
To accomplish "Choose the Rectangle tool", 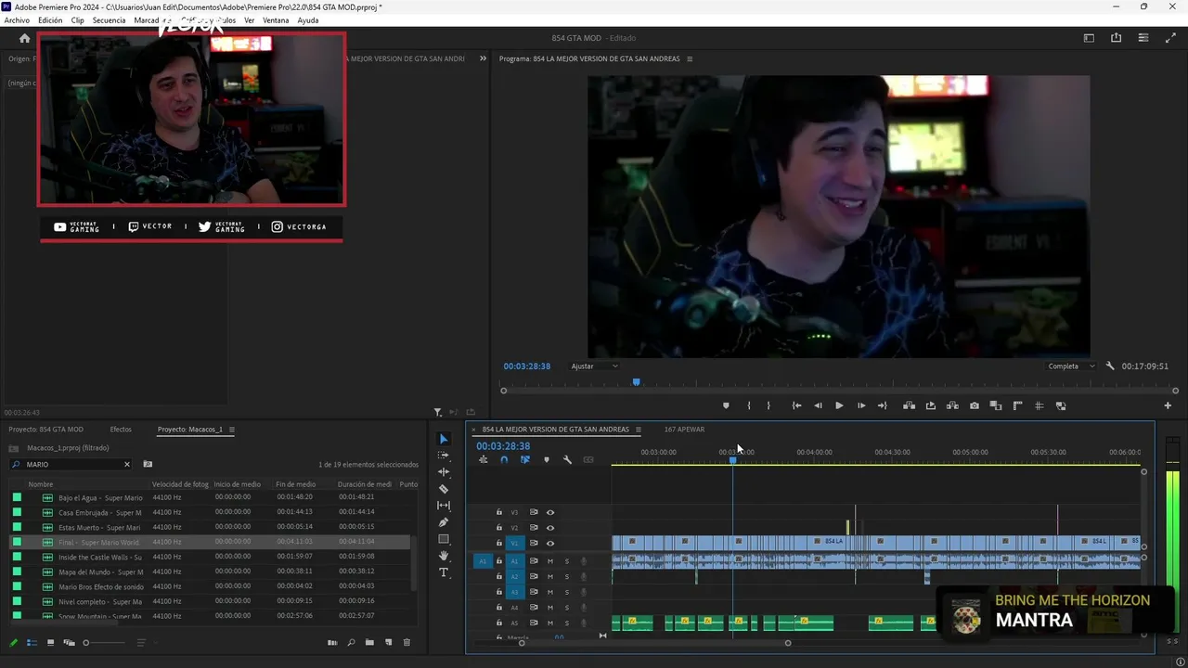I will coord(444,539).
